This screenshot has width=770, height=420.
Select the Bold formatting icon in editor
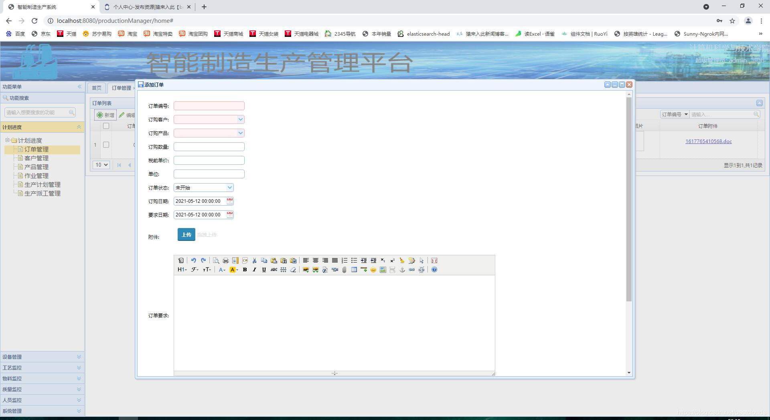coord(245,269)
